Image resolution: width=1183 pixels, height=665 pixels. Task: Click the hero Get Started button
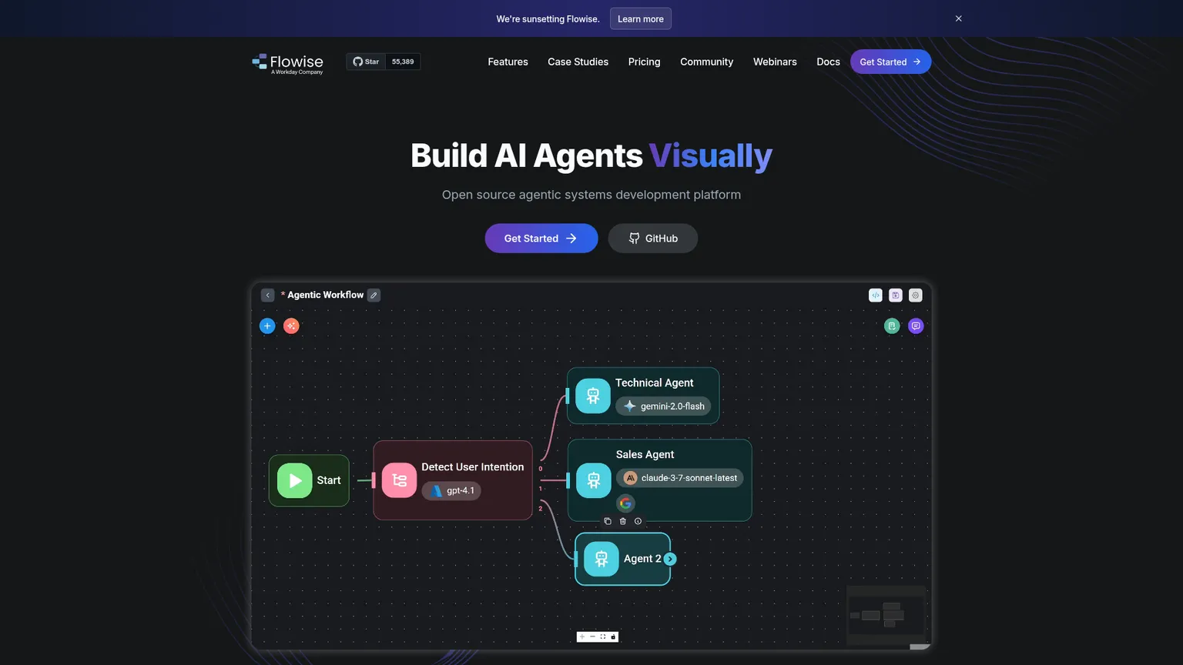pyautogui.click(x=541, y=239)
